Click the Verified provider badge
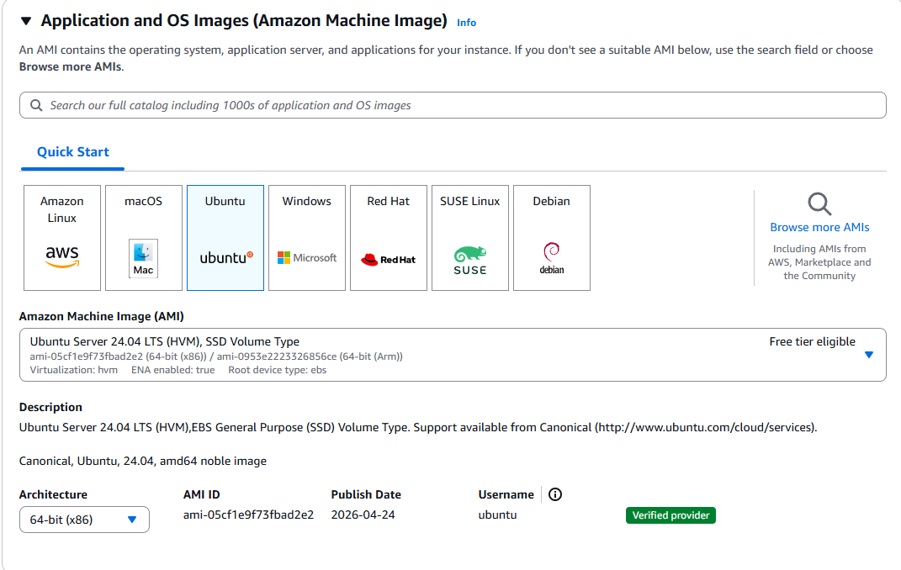This screenshot has width=901, height=570. [670, 515]
